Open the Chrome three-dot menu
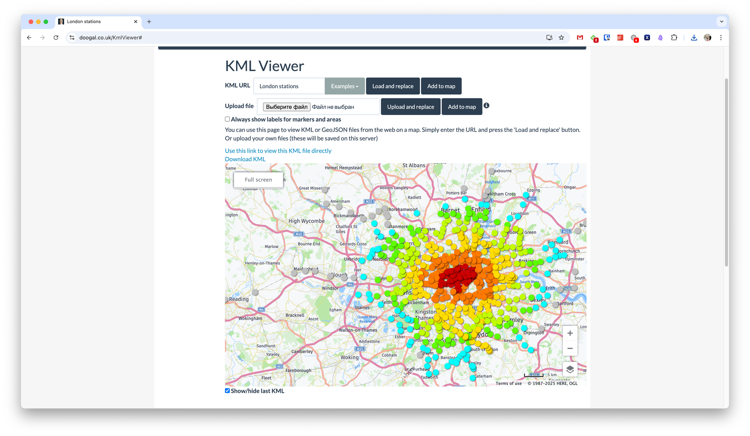 tap(721, 37)
